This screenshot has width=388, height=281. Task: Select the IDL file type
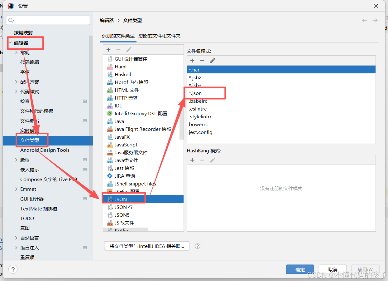(143, 106)
